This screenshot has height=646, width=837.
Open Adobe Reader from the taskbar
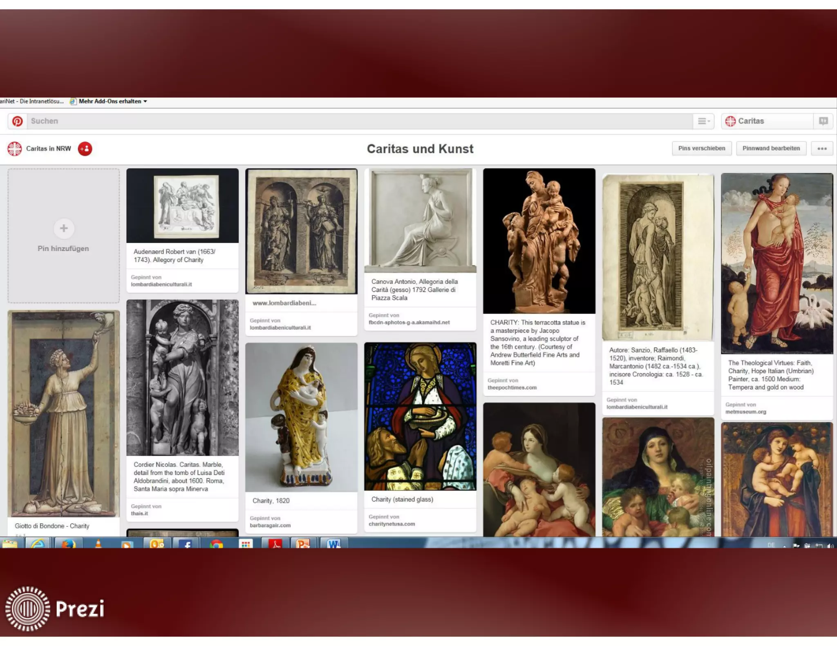coord(275,544)
